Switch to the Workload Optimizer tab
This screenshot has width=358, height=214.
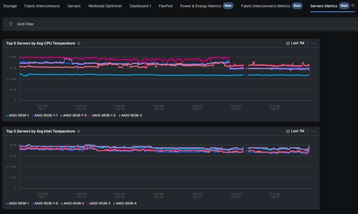point(105,6)
